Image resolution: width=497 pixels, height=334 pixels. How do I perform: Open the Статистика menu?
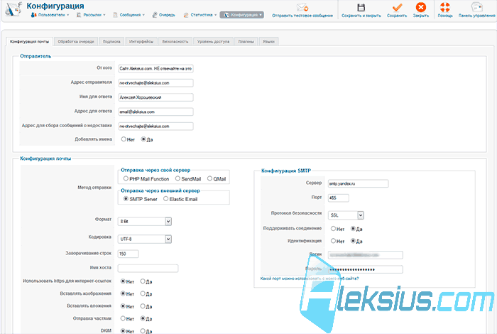(x=200, y=15)
